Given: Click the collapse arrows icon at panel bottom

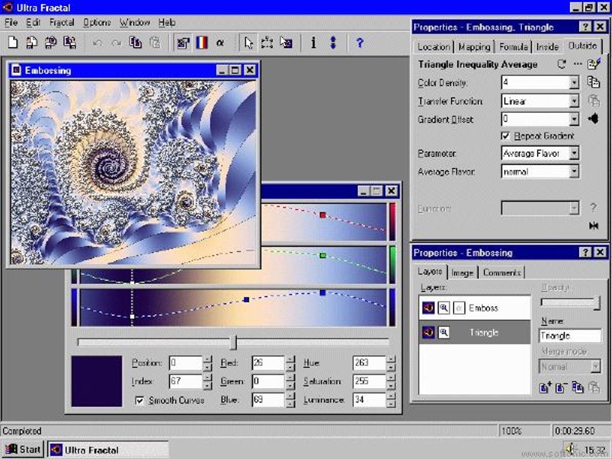Looking at the screenshot, I should [x=593, y=226].
